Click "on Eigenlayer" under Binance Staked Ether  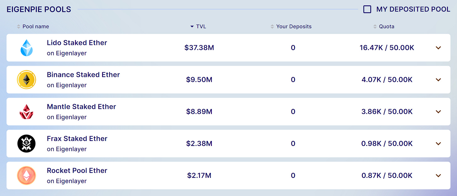click(67, 85)
